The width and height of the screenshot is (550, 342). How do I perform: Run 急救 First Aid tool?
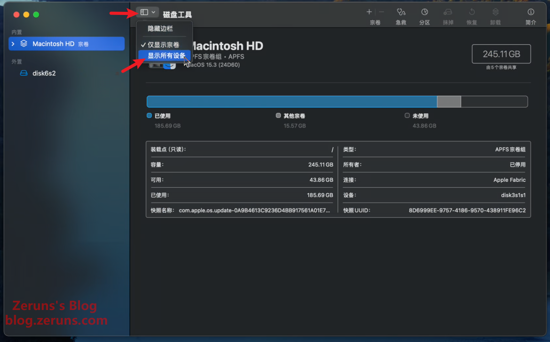401,16
